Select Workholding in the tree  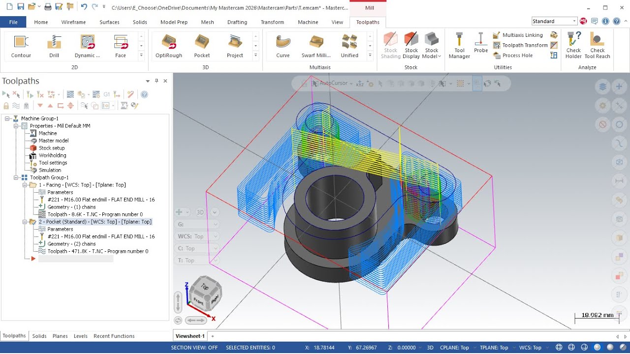coord(52,155)
